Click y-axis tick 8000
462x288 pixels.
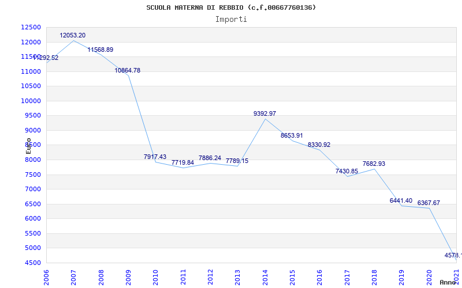coord(32,160)
